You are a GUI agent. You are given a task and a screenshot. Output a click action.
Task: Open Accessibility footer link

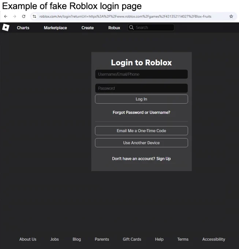214,239
